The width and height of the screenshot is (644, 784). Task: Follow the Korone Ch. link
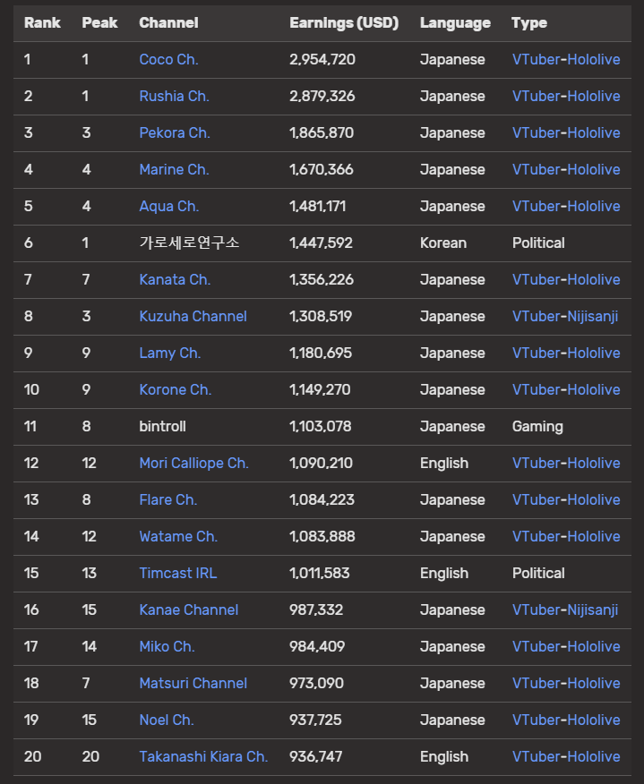[x=176, y=389]
